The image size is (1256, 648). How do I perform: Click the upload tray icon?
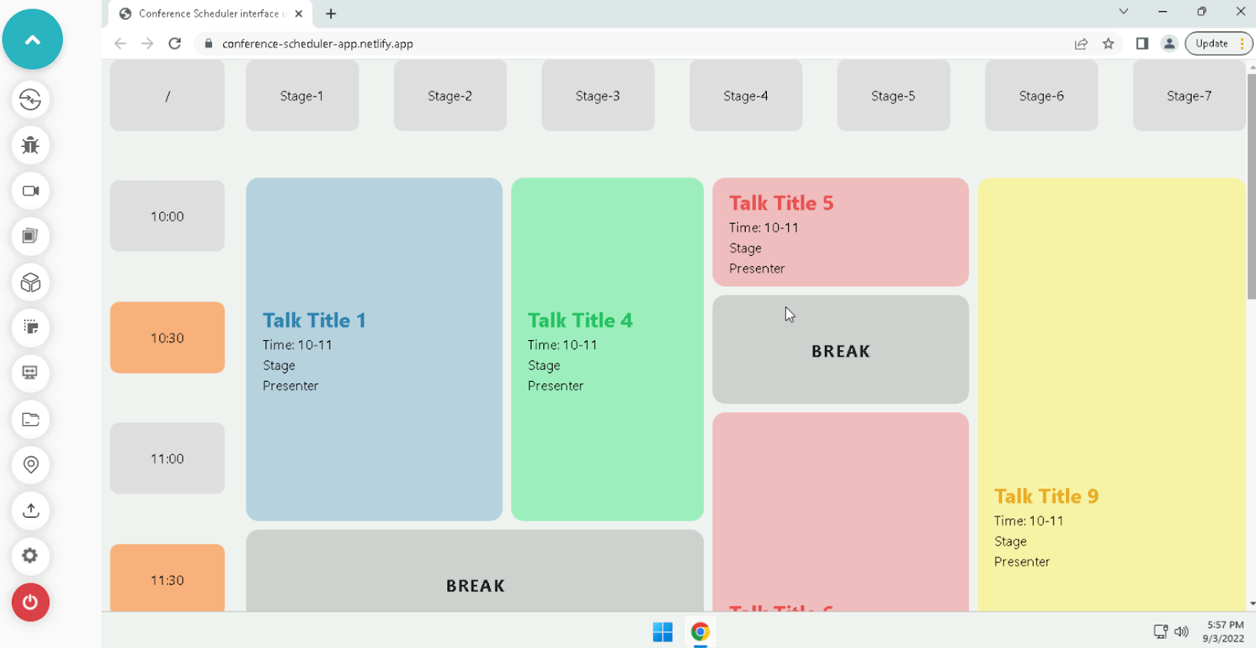31,511
